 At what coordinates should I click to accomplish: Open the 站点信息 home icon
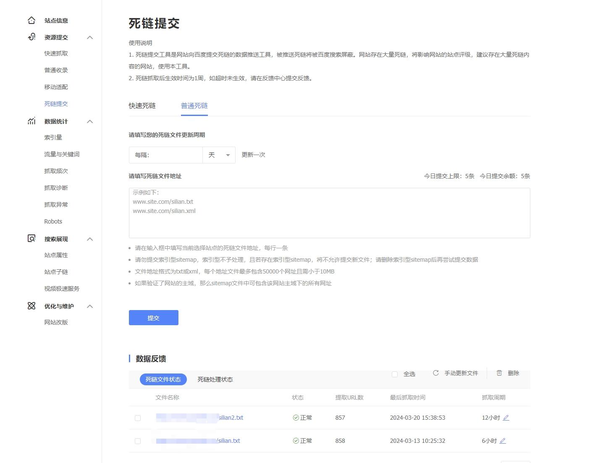31,20
